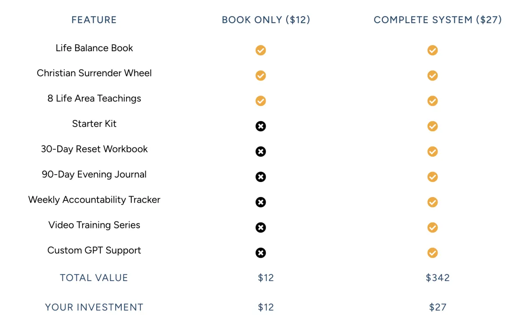
Task: Click the Complete System checkmark for Life Balance Book
Action: pyautogui.click(x=432, y=50)
